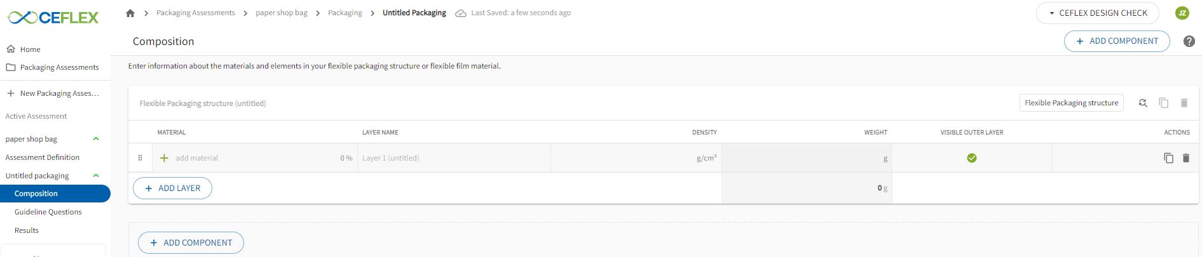Open Guideline Questions in the sidebar
Viewport: 1202px width, 257px height.
click(x=48, y=212)
